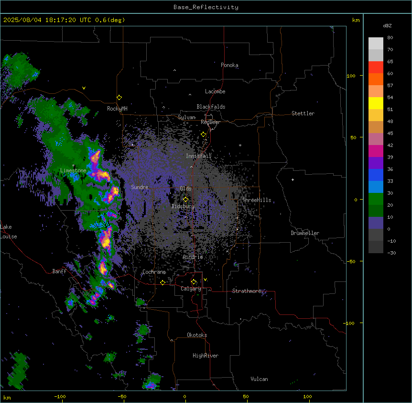Click yellow radar site marker near Olds
The image size is (412, 403).
(186, 200)
